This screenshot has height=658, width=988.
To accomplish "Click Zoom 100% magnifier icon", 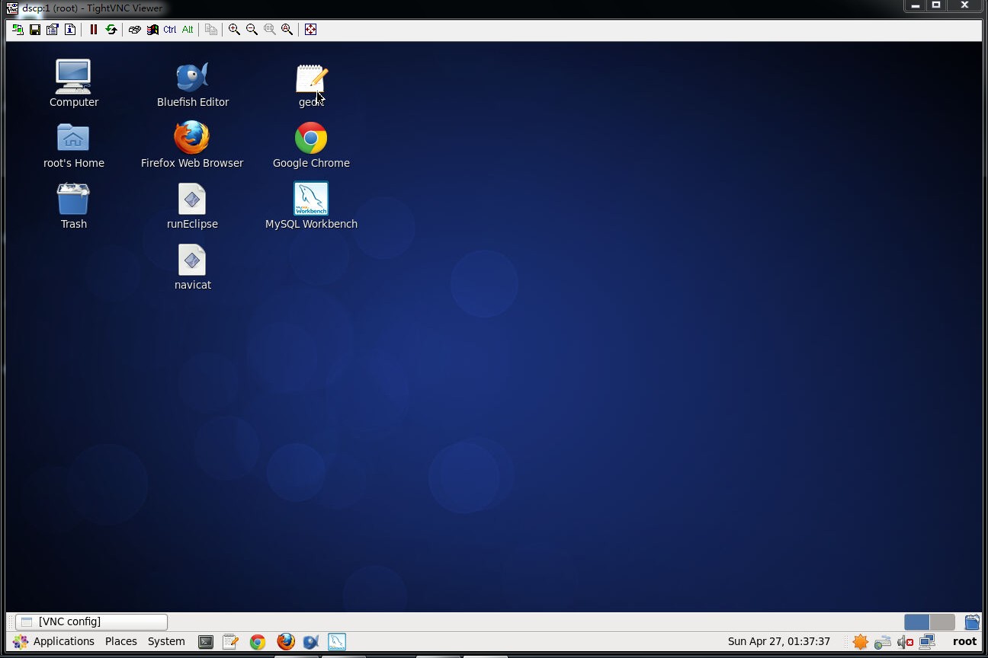I will (269, 30).
